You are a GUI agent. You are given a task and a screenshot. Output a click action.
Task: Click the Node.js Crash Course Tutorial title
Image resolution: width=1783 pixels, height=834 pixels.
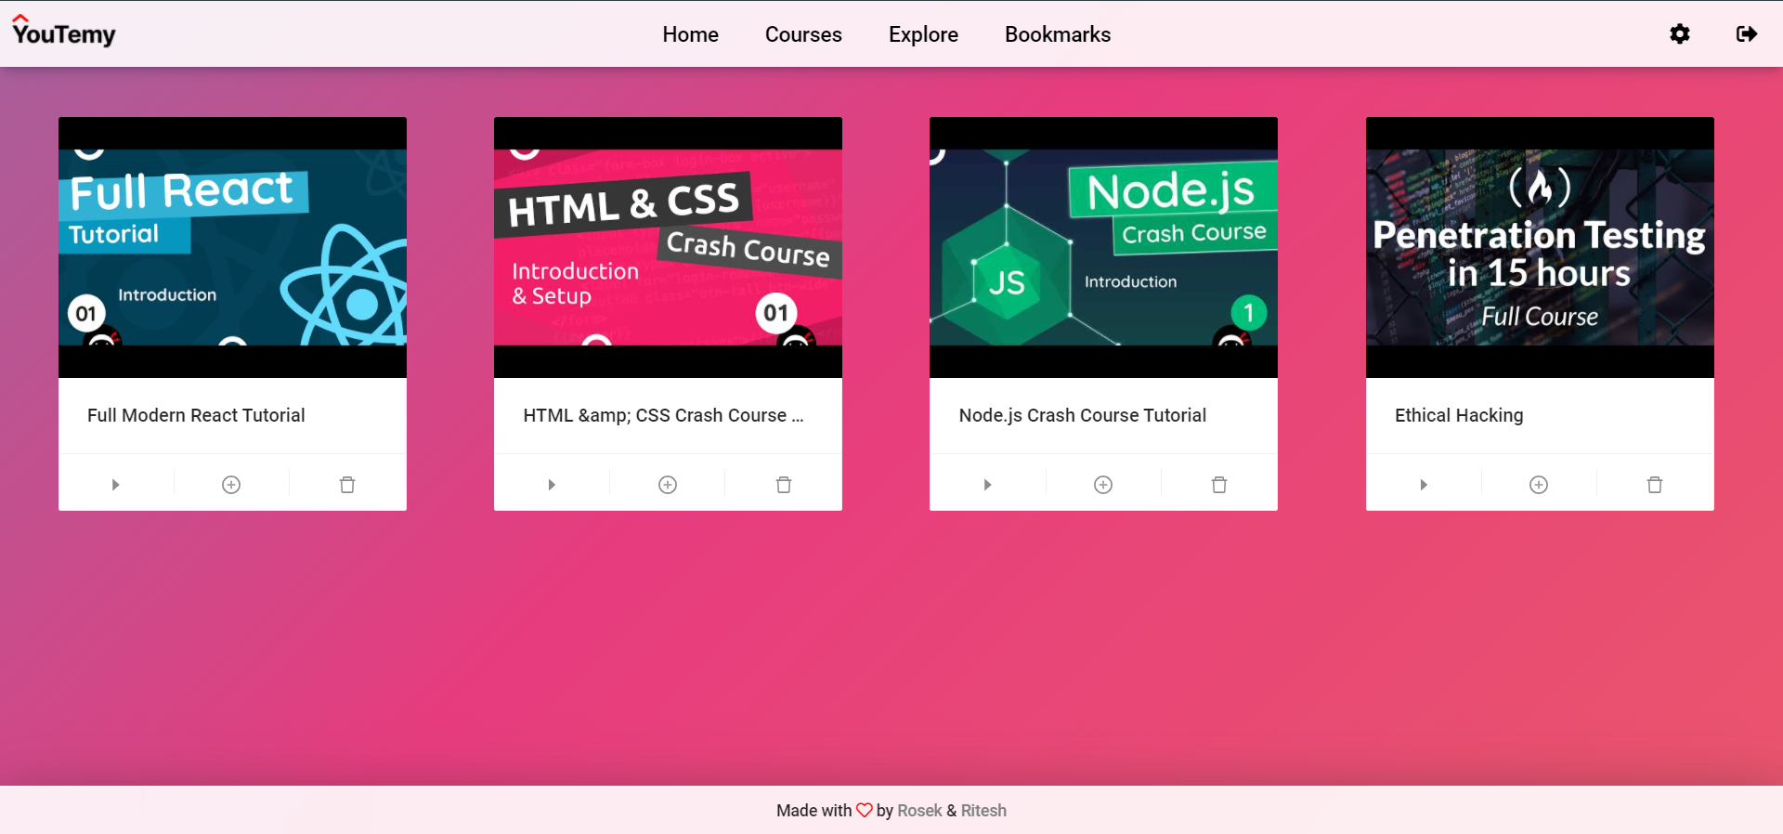(1082, 415)
